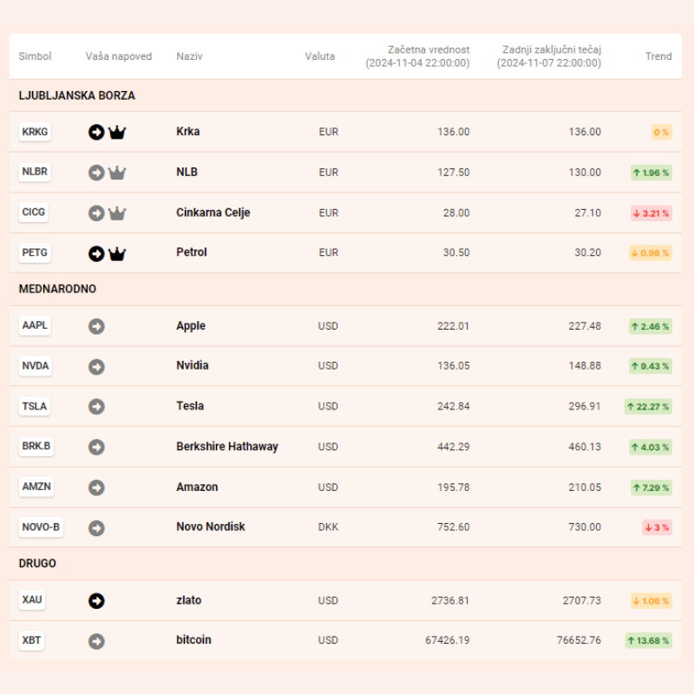The width and height of the screenshot is (694, 694).
Task: Click the Vaša napoved column header
Action: pos(119,56)
